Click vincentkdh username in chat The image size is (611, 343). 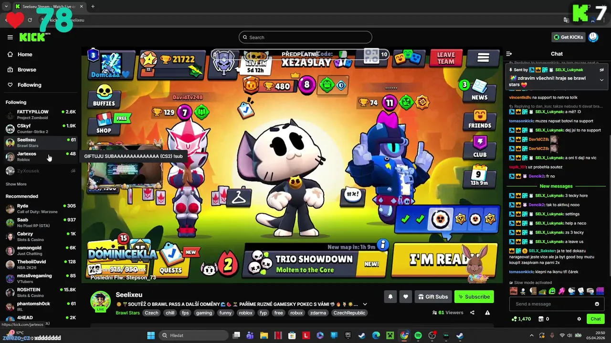click(520, 97)
